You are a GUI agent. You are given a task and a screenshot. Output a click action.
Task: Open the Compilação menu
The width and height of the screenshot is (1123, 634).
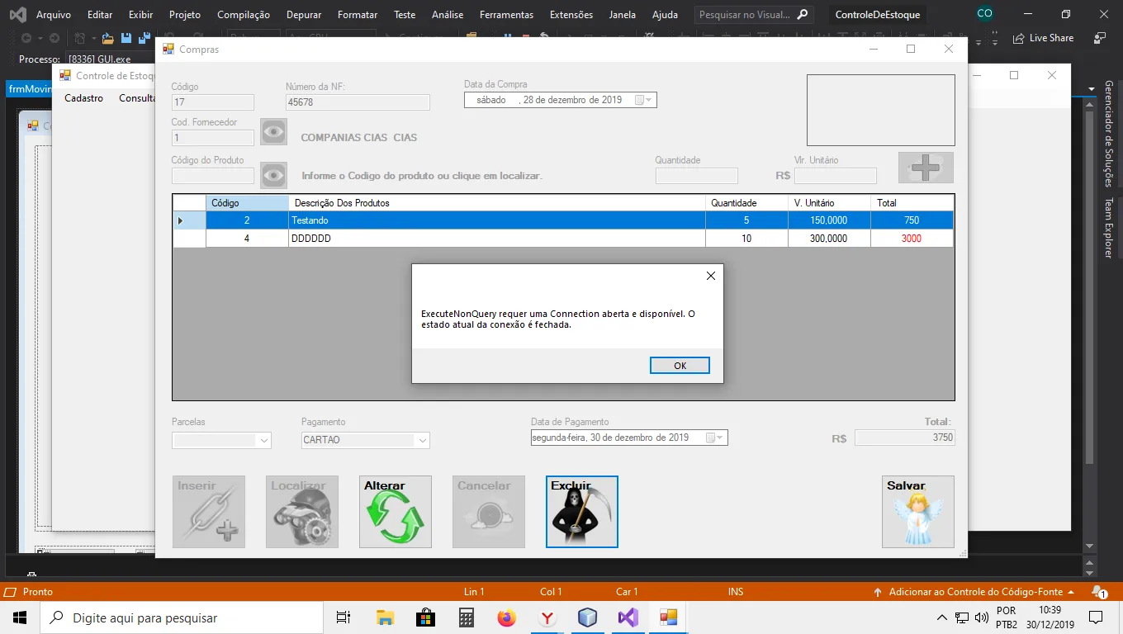(x=244, y=15)
